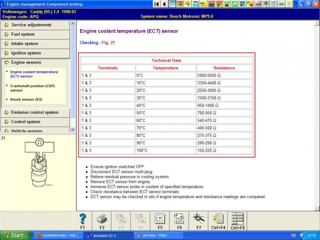The width and height of the screenshot is (320, 240).
Task: Select the 5000-6500 Ω resistance cell
Action: [224, 76]
